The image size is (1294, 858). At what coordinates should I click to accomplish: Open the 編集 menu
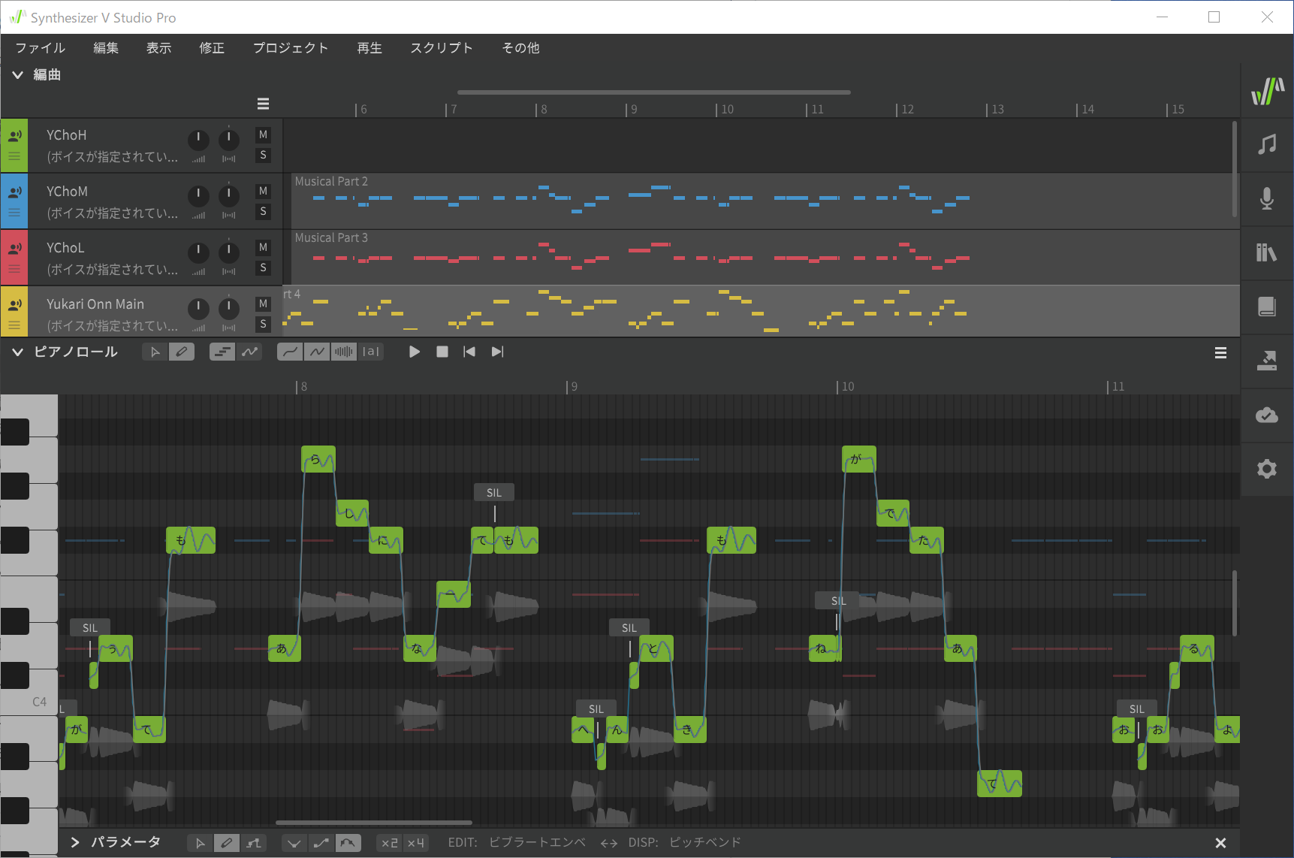pos(106,48)
